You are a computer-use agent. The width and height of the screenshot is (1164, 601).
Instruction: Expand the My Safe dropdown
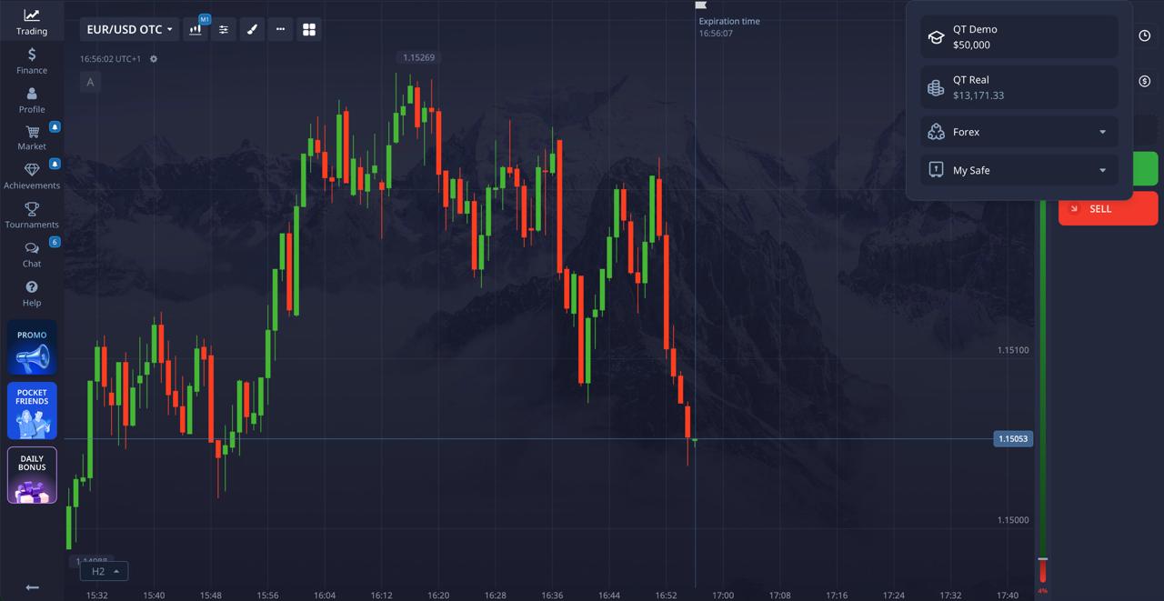pos(1018,170)
